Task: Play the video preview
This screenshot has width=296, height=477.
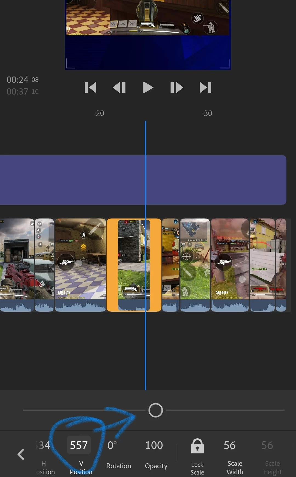Action: click(148, 88)
